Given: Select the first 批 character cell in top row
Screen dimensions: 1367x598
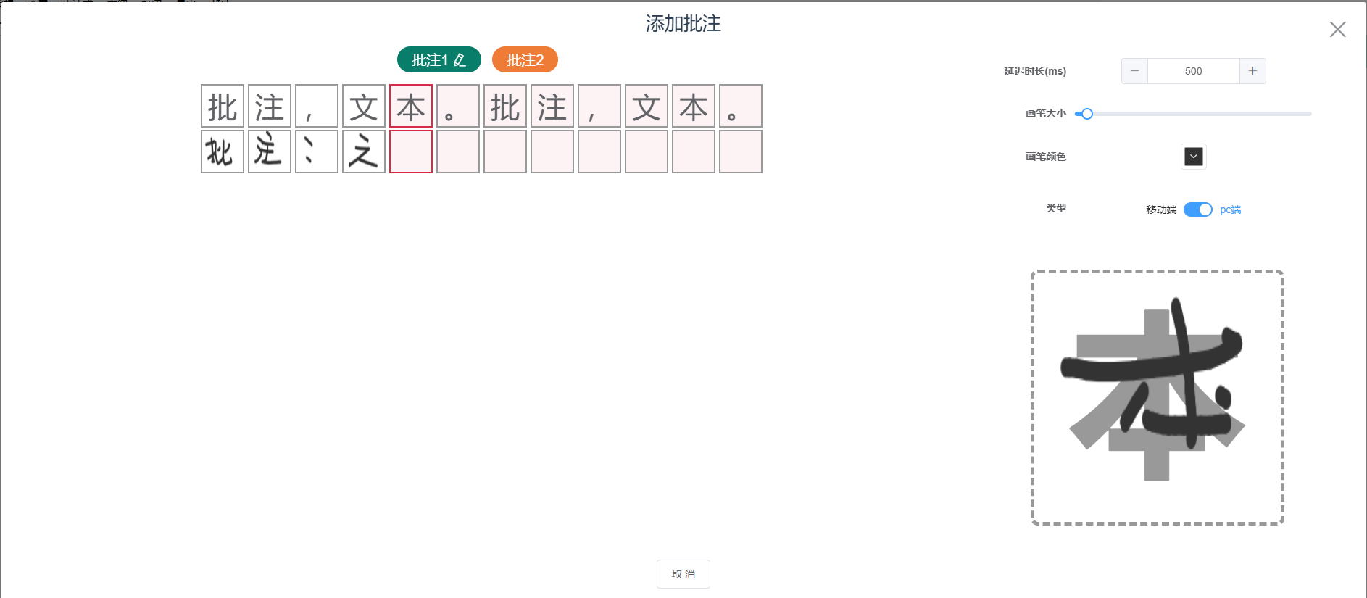Looking at the screenshot, I should tap(223, 106).
